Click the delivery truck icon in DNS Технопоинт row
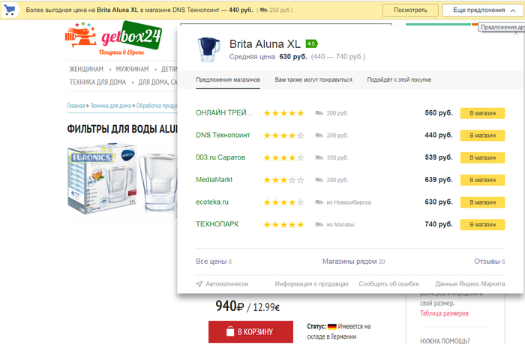Screen dimensions: 525x344 click(x=319, y=136)
